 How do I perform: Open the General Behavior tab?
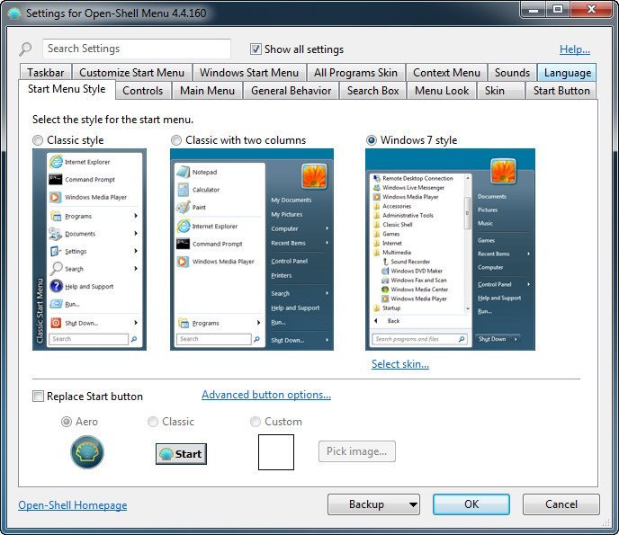(x=291, y=91)
